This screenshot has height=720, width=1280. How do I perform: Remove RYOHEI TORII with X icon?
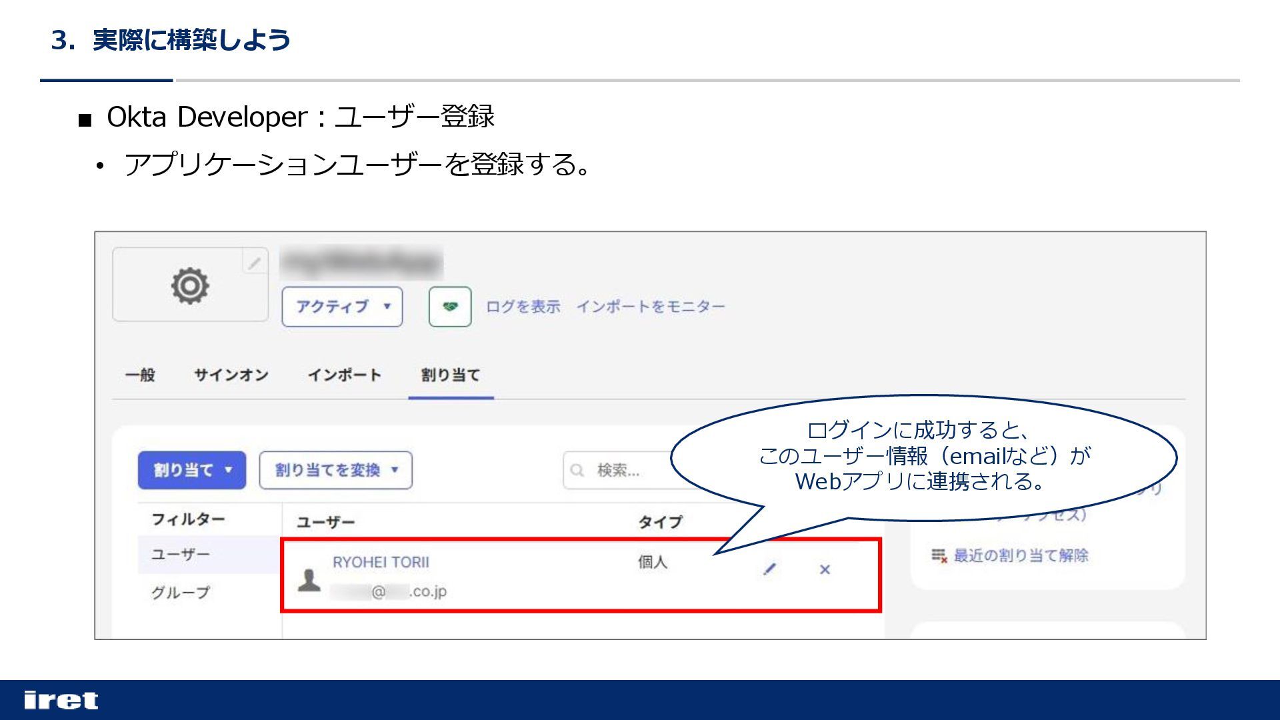[825, 569]
